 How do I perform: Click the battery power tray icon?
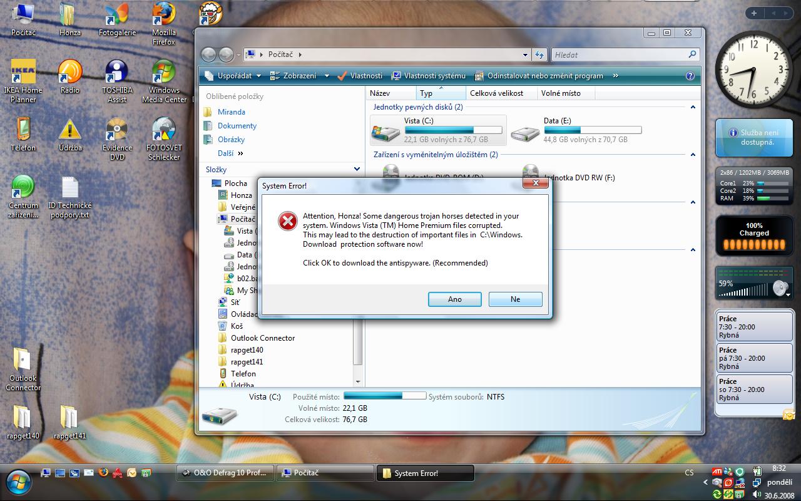coord(757,471)
